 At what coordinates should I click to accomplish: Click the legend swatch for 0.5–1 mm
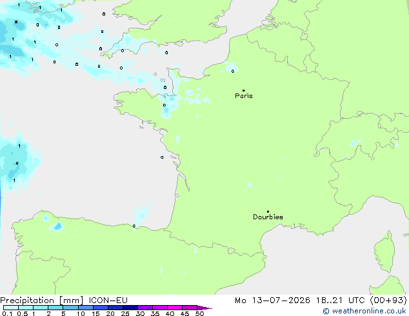26,308
